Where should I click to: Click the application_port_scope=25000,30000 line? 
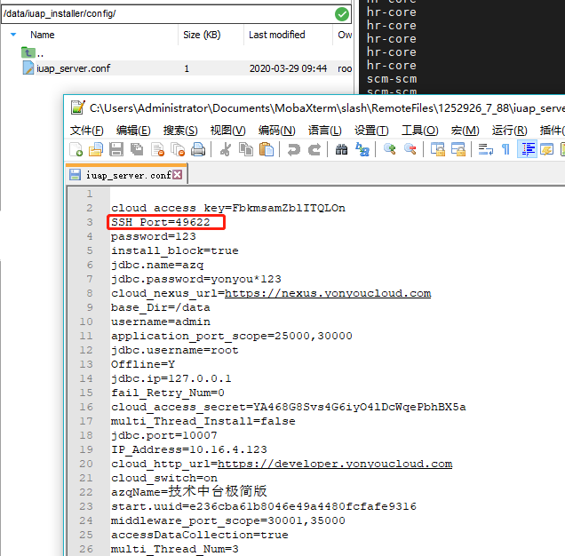pos(232,336)
